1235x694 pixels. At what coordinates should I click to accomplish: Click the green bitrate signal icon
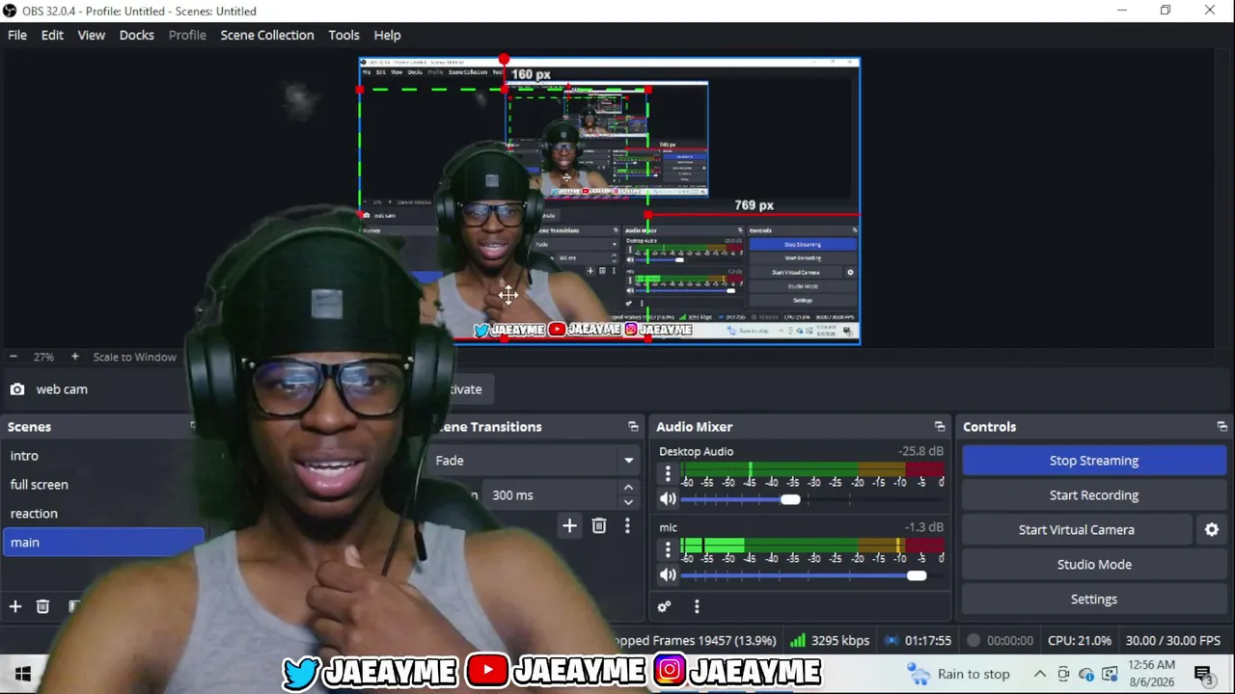798,640
